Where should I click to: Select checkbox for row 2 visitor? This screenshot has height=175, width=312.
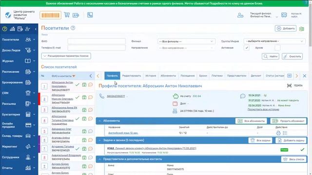44,99
